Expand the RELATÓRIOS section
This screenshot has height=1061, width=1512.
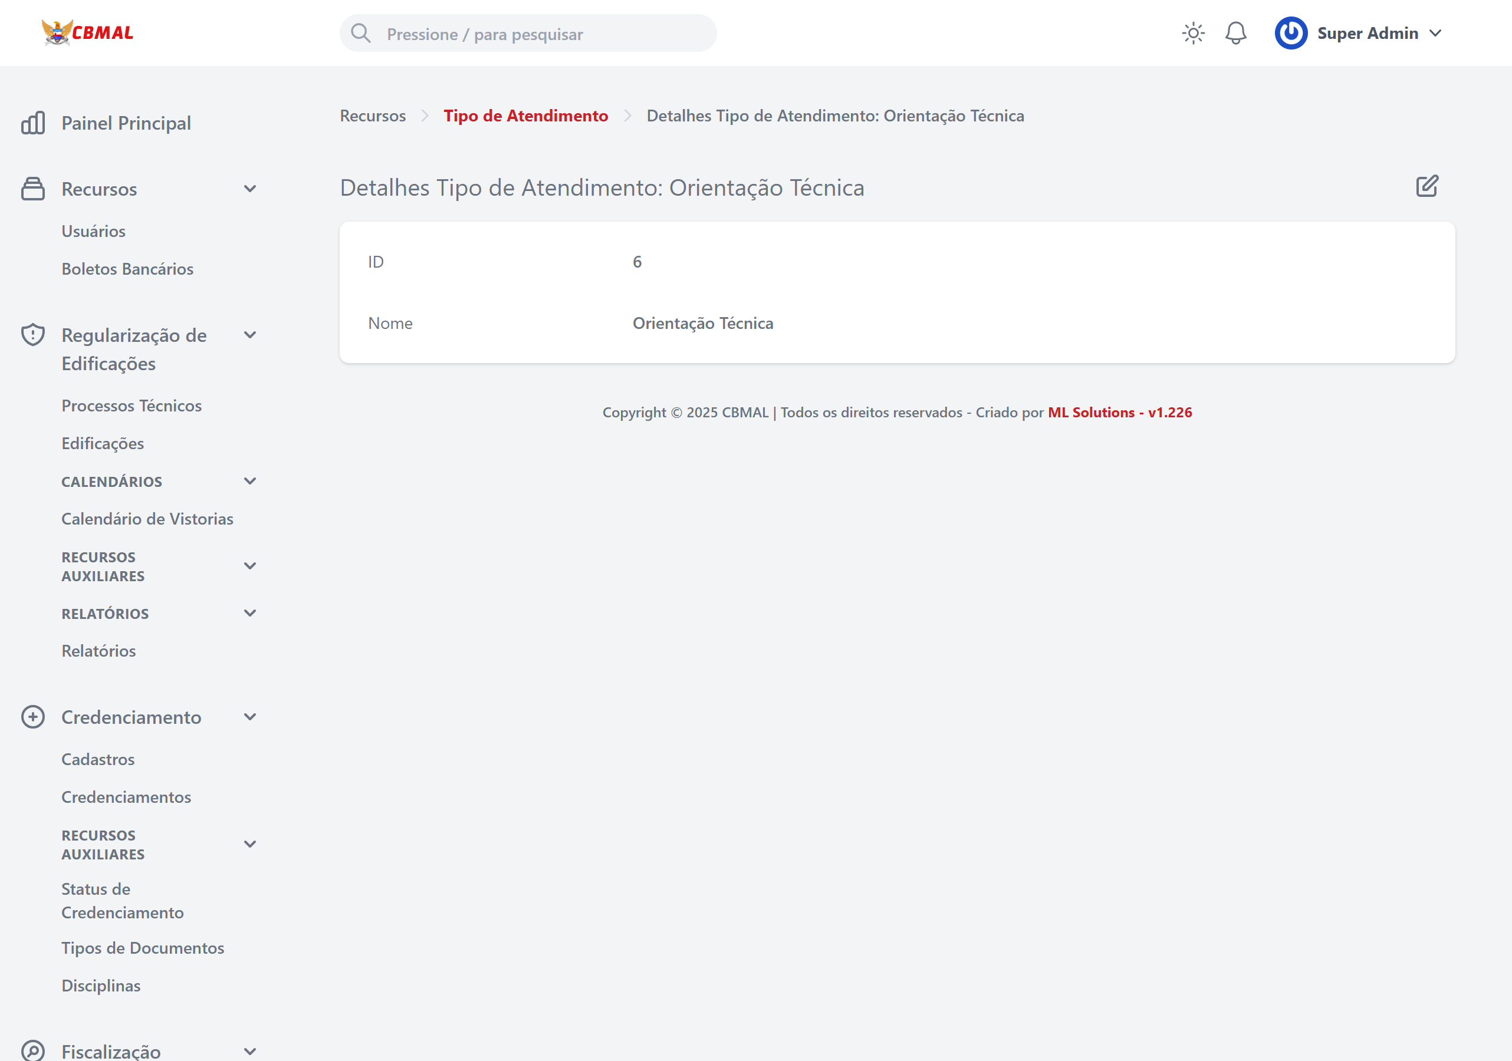[250, 613]
